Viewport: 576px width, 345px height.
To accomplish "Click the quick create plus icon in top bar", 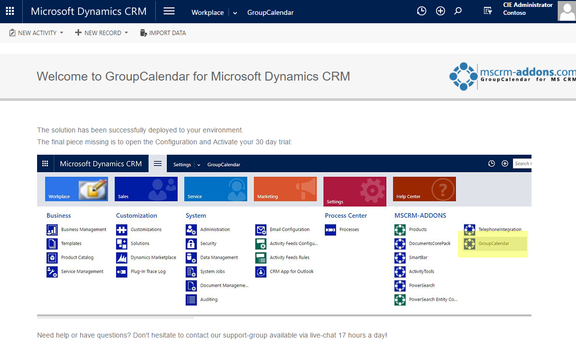I will [x=440, y=11].
